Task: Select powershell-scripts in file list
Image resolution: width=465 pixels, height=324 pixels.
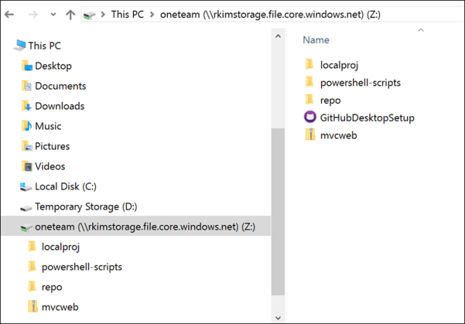Action: [360, 83]
